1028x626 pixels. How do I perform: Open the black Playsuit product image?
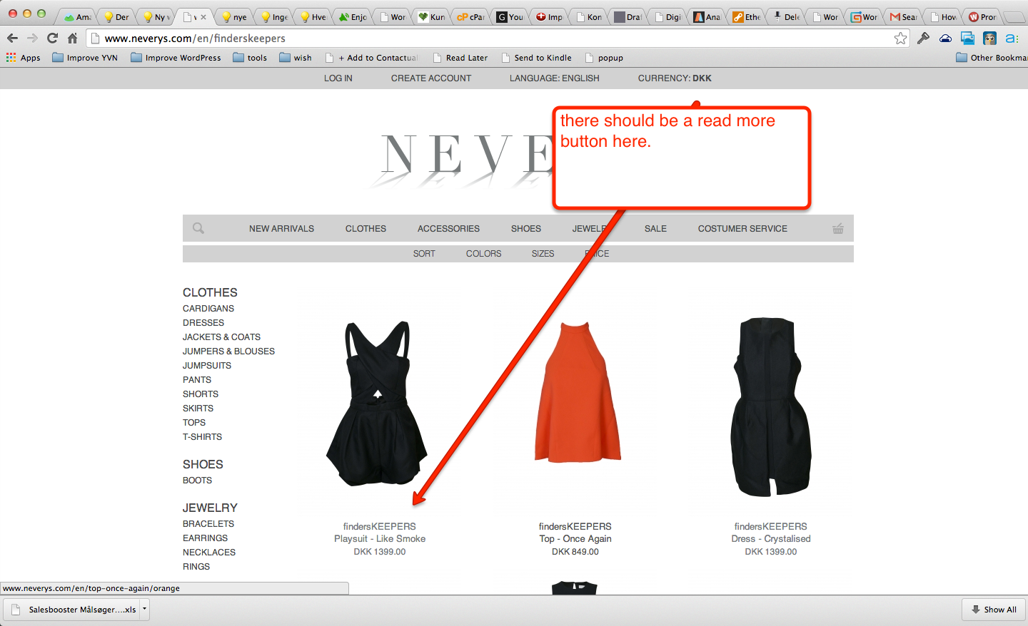click(x=377, y=404)
